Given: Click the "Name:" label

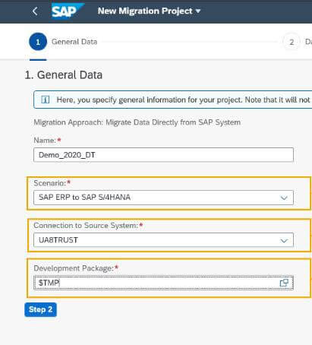Looking at the screenshot, I should tap(45, 141).
